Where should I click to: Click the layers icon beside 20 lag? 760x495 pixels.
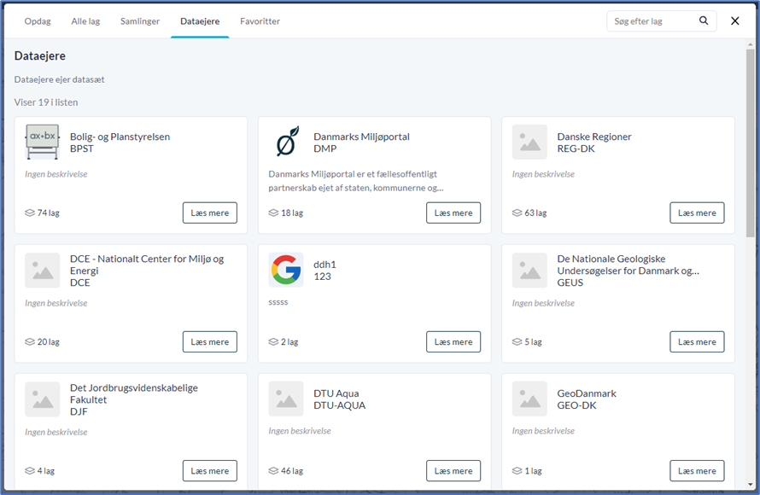coord(30,341)
